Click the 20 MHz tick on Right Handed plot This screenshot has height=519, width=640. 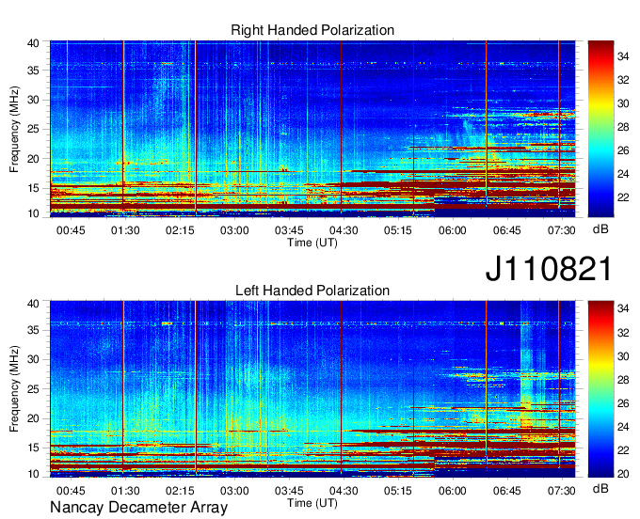(x=33, y=159)
